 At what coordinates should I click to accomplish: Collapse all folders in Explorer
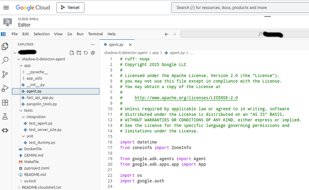click(93, 52)
